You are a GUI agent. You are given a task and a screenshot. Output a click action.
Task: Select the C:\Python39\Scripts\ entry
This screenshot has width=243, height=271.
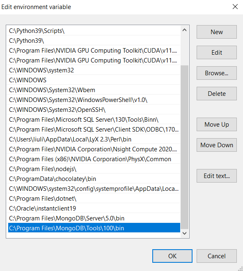[94, 31]
